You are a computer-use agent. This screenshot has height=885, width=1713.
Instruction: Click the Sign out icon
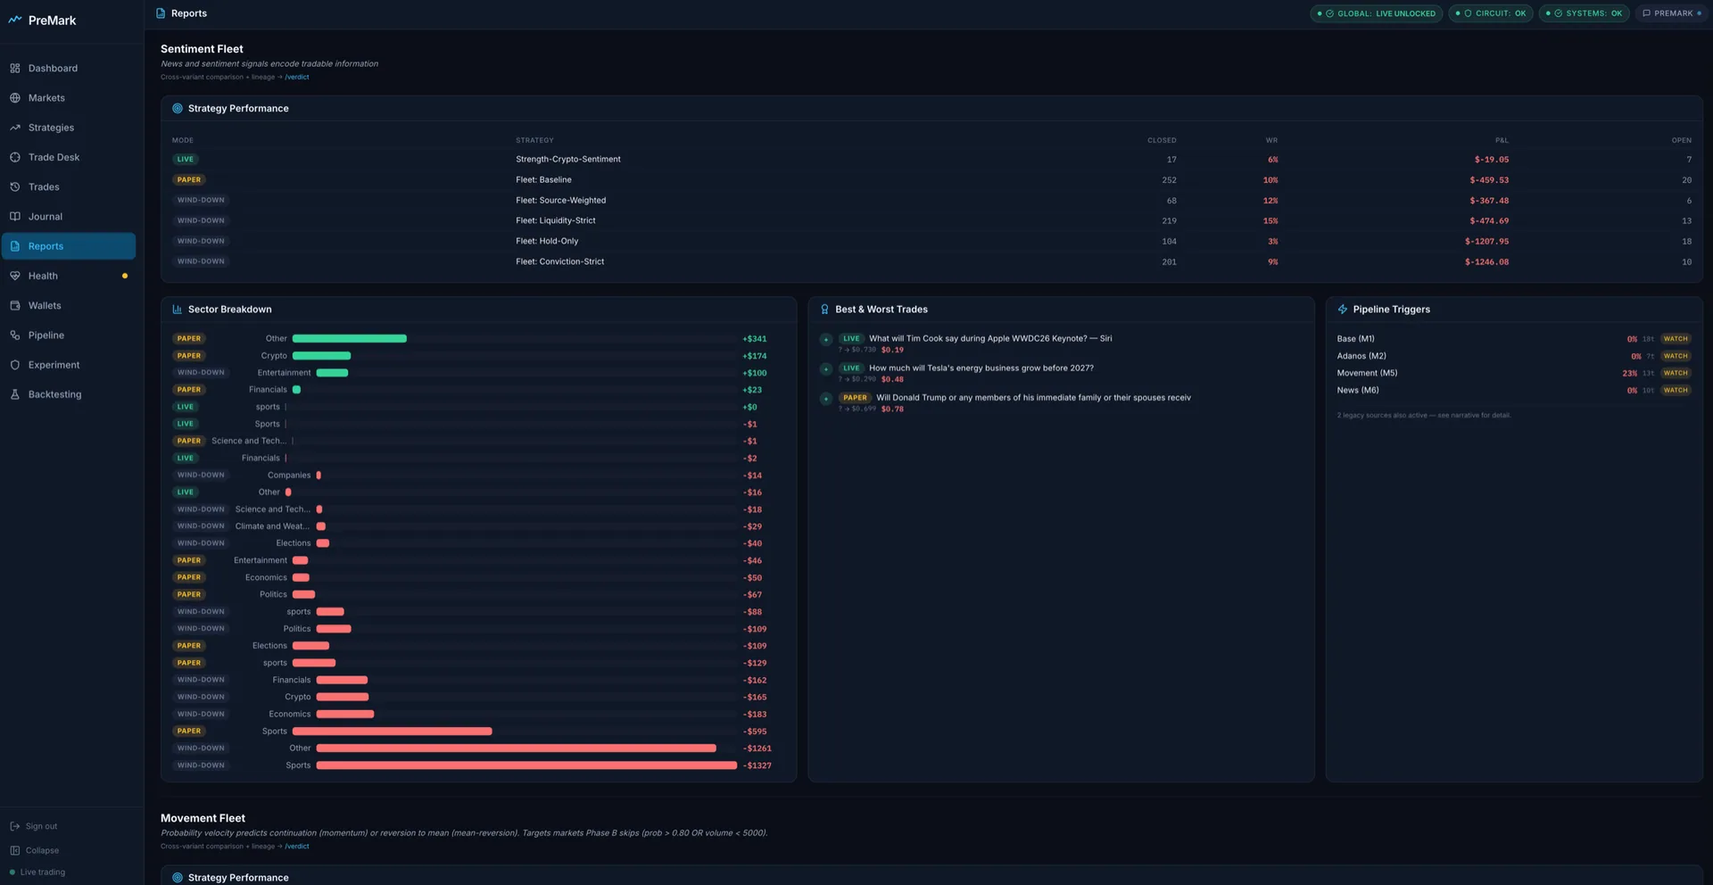(x=14, y=826)
